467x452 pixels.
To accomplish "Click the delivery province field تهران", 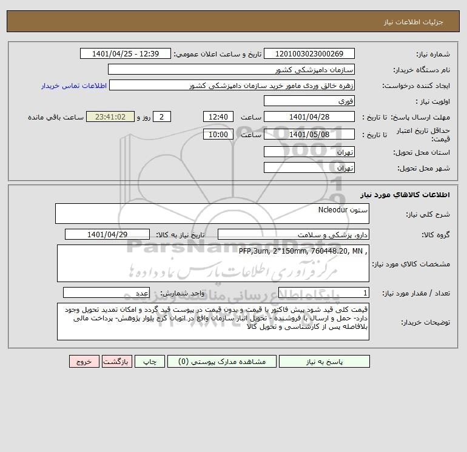I will tap(309, 152).
